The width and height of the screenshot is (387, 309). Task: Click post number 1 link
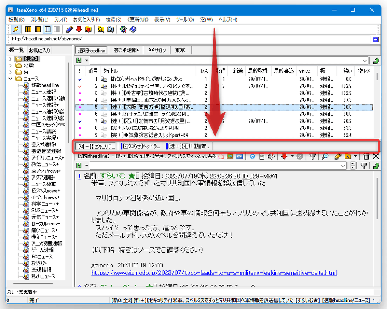[x=79, y=176]
